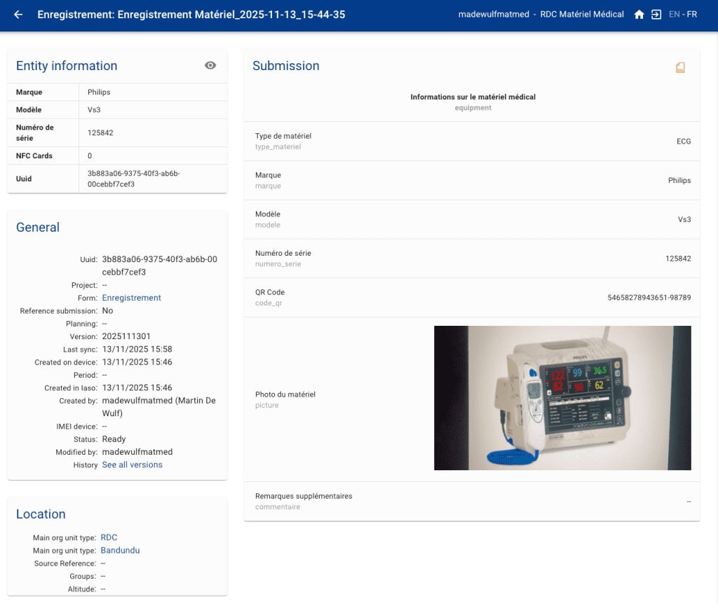This screenshot has width=718, height=604.
Task: Open See all versions history
Action: point(132,465)
